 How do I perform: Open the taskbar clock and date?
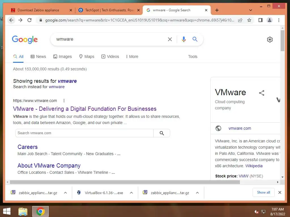click(278, 212)
